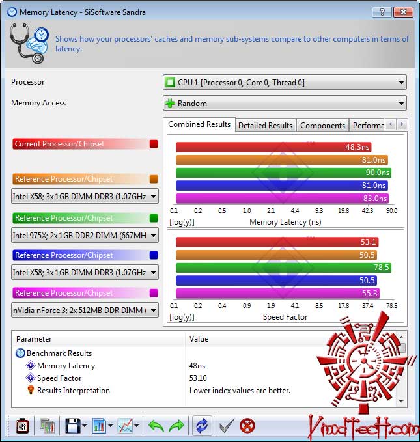Open orange reference Intel X58 dropdown
This screenshot has width=420, height=442.
[85, 196]
